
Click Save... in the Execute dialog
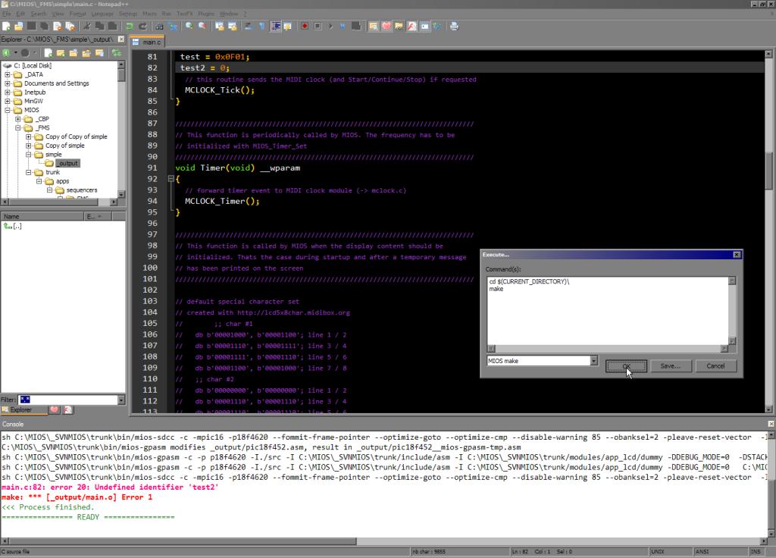(x=670, y=366)
